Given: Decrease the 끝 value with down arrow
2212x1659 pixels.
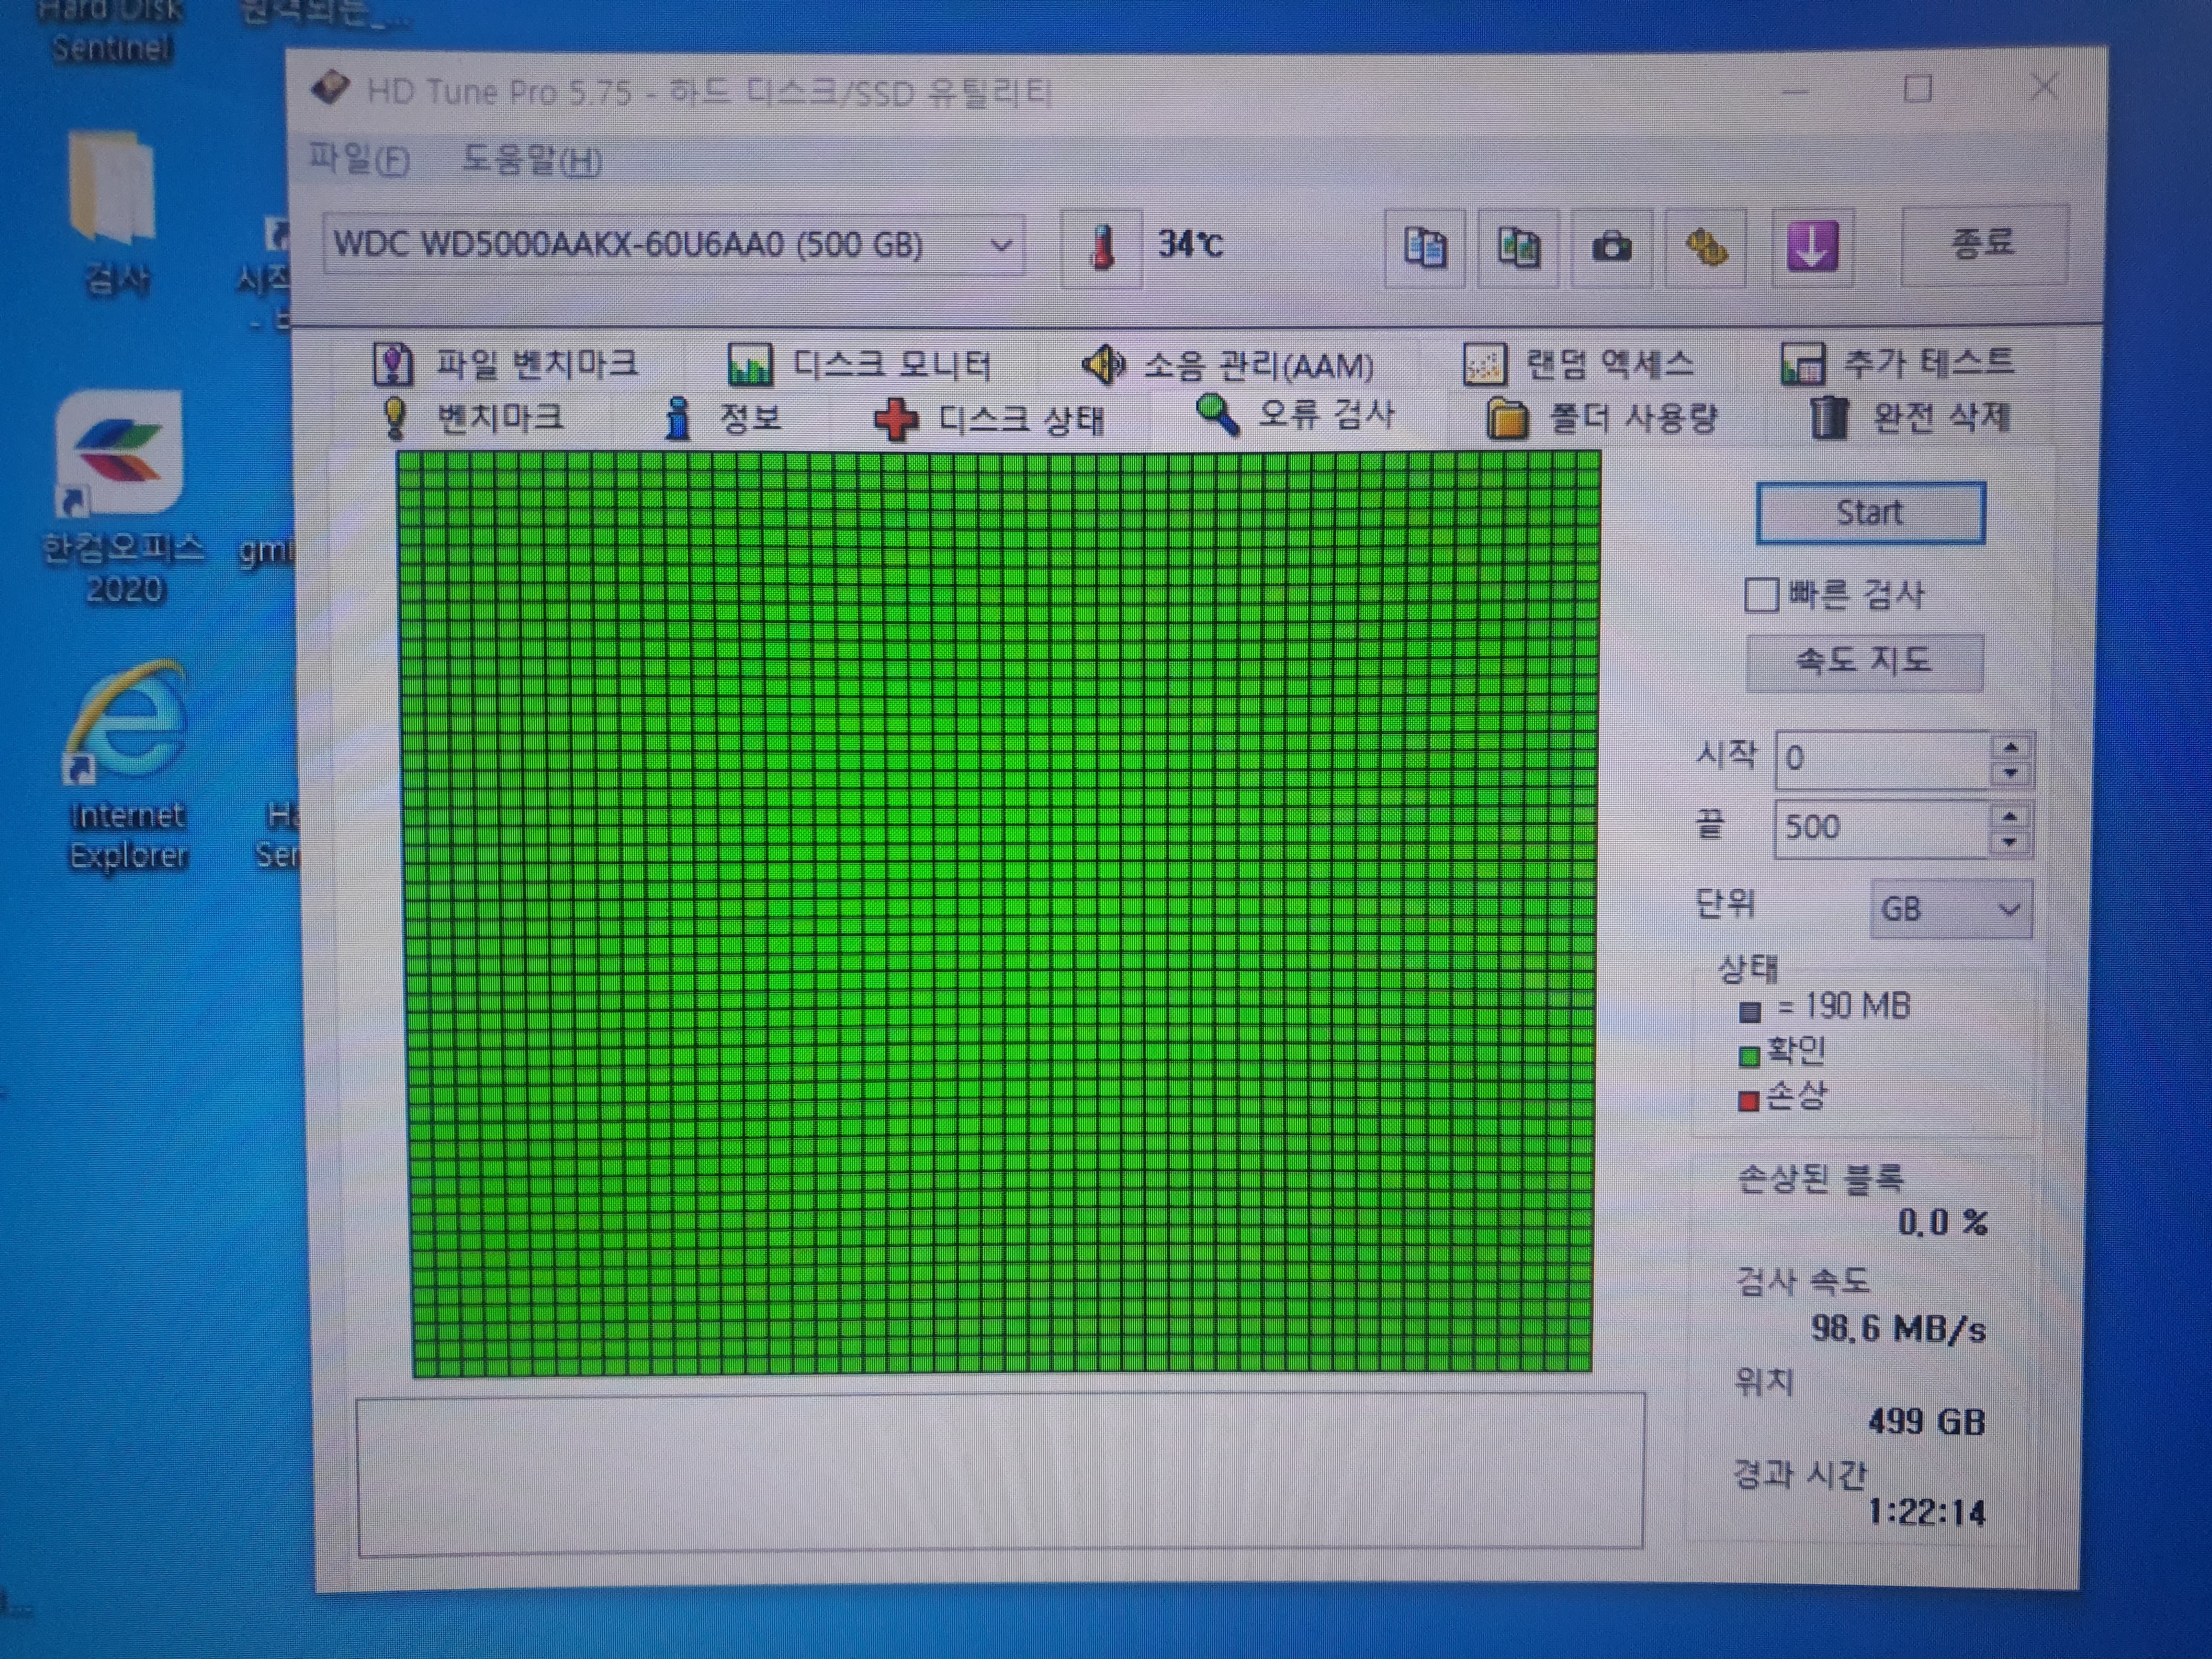Looking at the screenshot, I should (x=2010, y=843).
